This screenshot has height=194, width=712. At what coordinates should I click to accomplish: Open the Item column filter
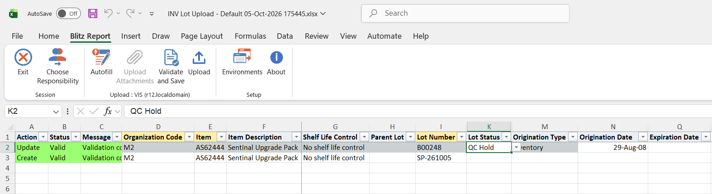click(221, 137)
